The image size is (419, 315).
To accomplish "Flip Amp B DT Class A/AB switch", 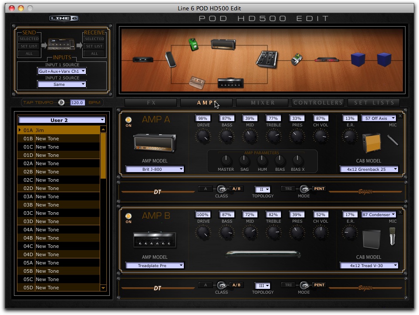I will tap(222, 285).
